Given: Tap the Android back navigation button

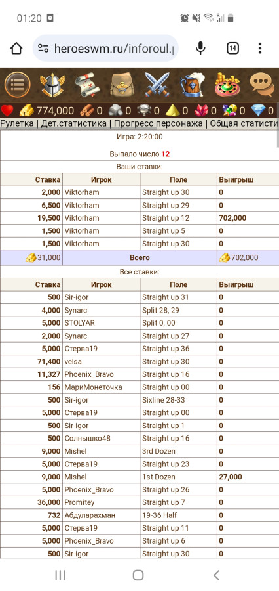Looking at the screenshot, I should pyautogui.click(x=216, y=575).
